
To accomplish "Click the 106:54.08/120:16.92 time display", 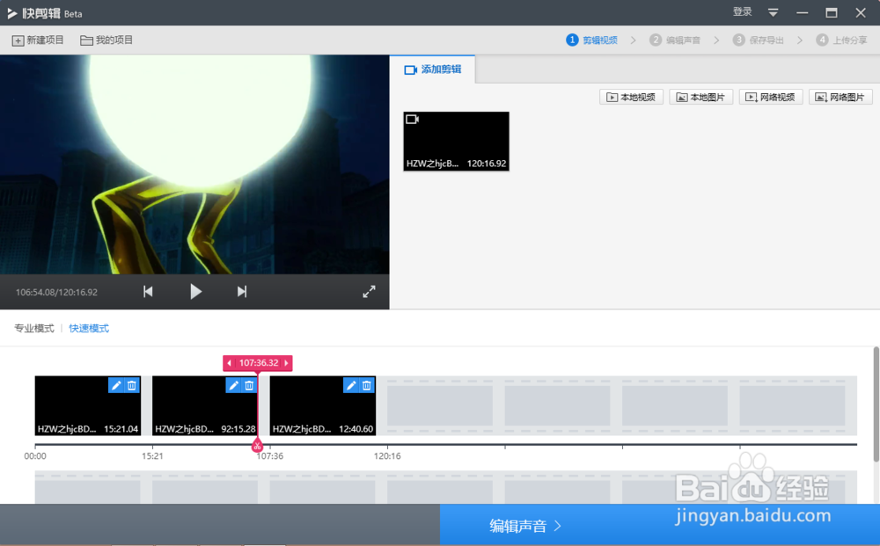I will click(x=56, y=292).
